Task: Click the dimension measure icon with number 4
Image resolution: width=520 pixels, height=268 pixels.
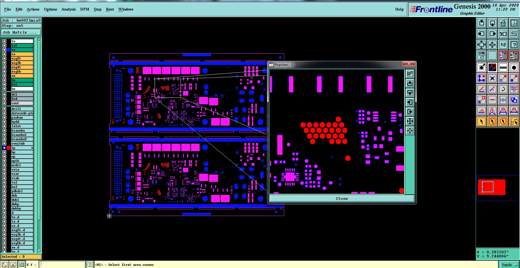Action: pyautogui.click(x=503, y=100)
